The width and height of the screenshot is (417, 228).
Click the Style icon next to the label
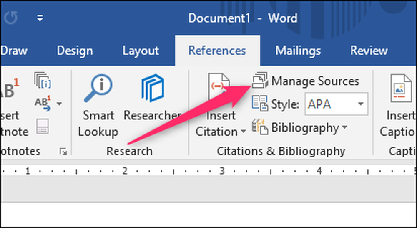(x=259, y=103)
